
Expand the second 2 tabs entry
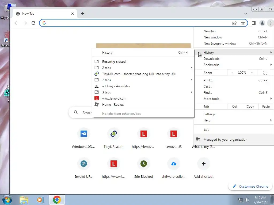pyautogui.click(x=143, y=80)
